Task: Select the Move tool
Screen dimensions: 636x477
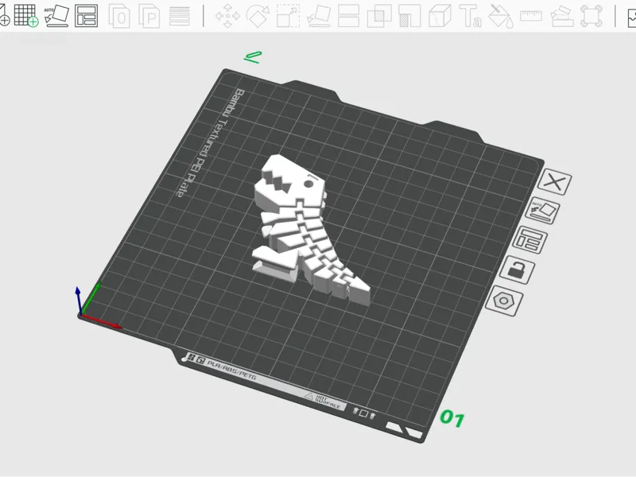Action: (x=227, y=16)
